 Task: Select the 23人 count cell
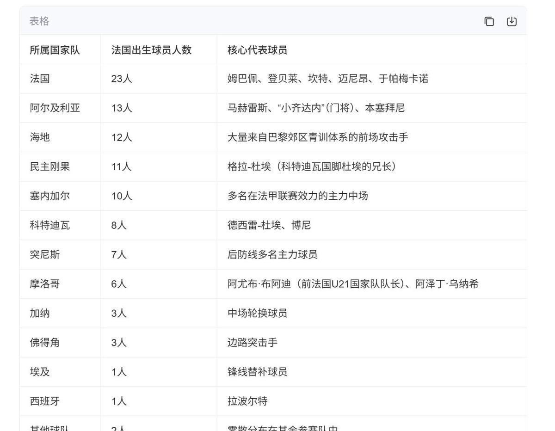tap(159, 79)
